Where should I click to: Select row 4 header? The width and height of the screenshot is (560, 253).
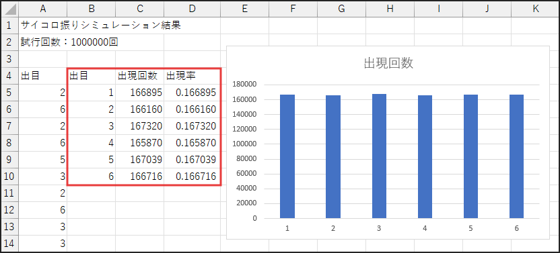9,76
